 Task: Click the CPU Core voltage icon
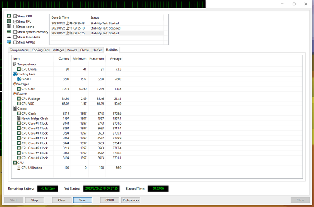(19, 89)
